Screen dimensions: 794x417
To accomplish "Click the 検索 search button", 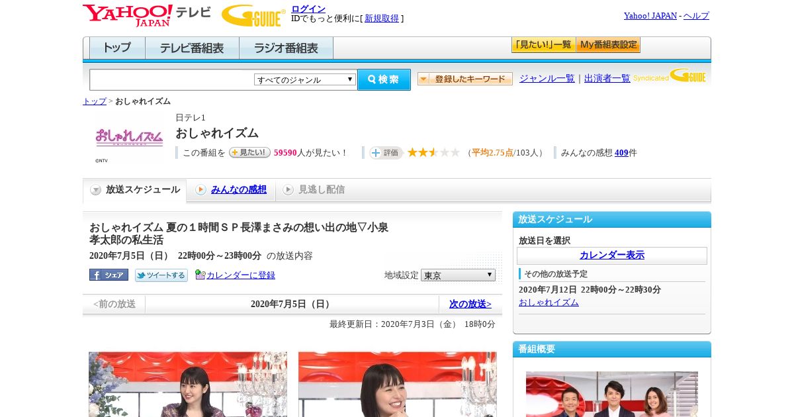I will (x=384, y=79).
